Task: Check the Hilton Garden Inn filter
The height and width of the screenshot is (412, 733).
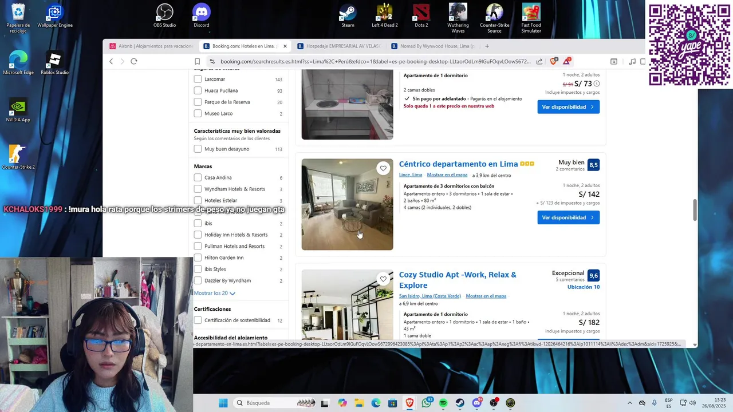Action: click(x=198, y=257)
